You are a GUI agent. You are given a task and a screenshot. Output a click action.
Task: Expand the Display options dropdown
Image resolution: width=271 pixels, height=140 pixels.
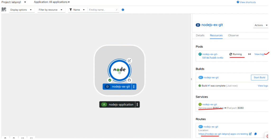[22, 10]
